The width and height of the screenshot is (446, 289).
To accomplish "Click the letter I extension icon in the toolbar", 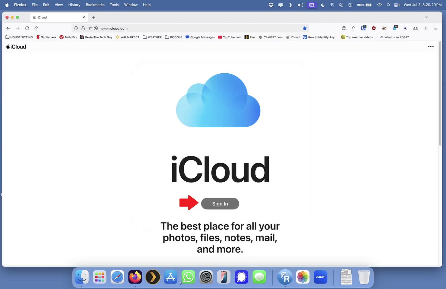I will point(426,28).
